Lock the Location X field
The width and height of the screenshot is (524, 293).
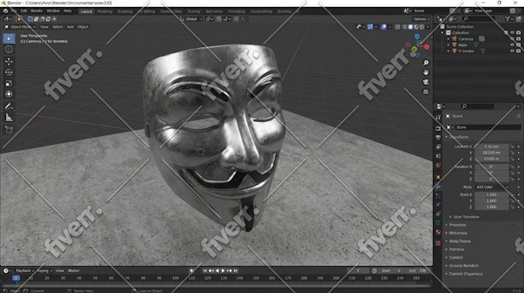[x=512, y=146]
